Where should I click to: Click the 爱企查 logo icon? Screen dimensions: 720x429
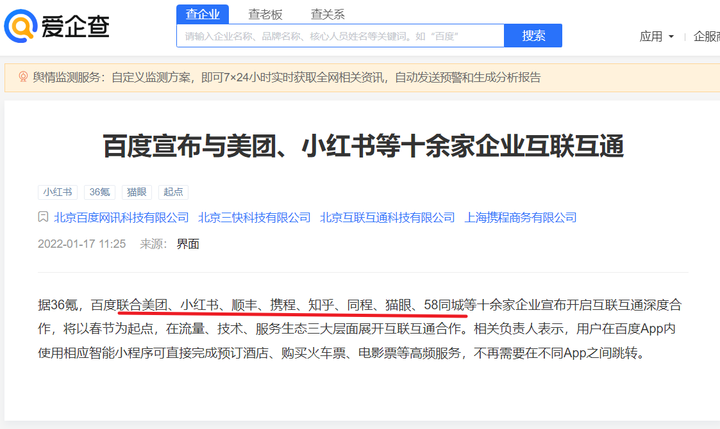pyautogui.click(x=21, y=26)
